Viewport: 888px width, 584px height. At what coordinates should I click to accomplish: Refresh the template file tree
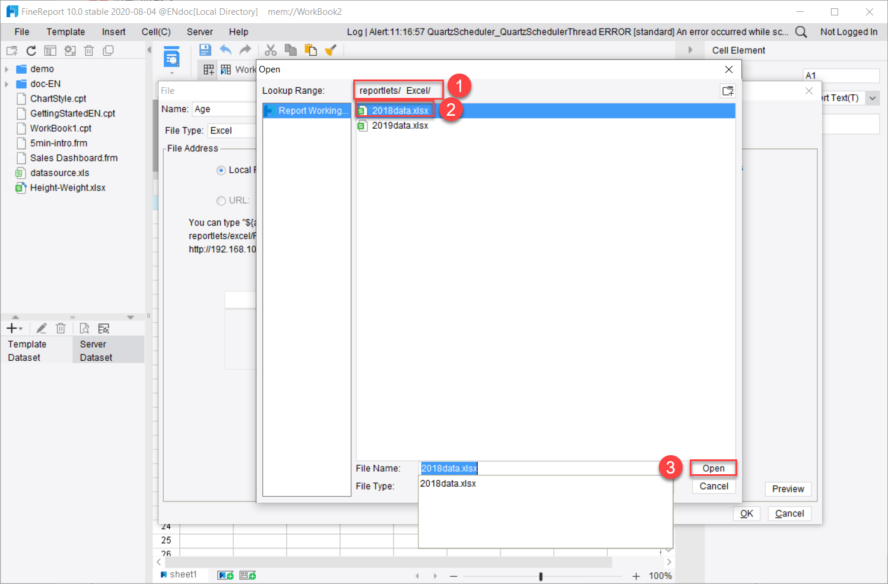pos(31,50)
